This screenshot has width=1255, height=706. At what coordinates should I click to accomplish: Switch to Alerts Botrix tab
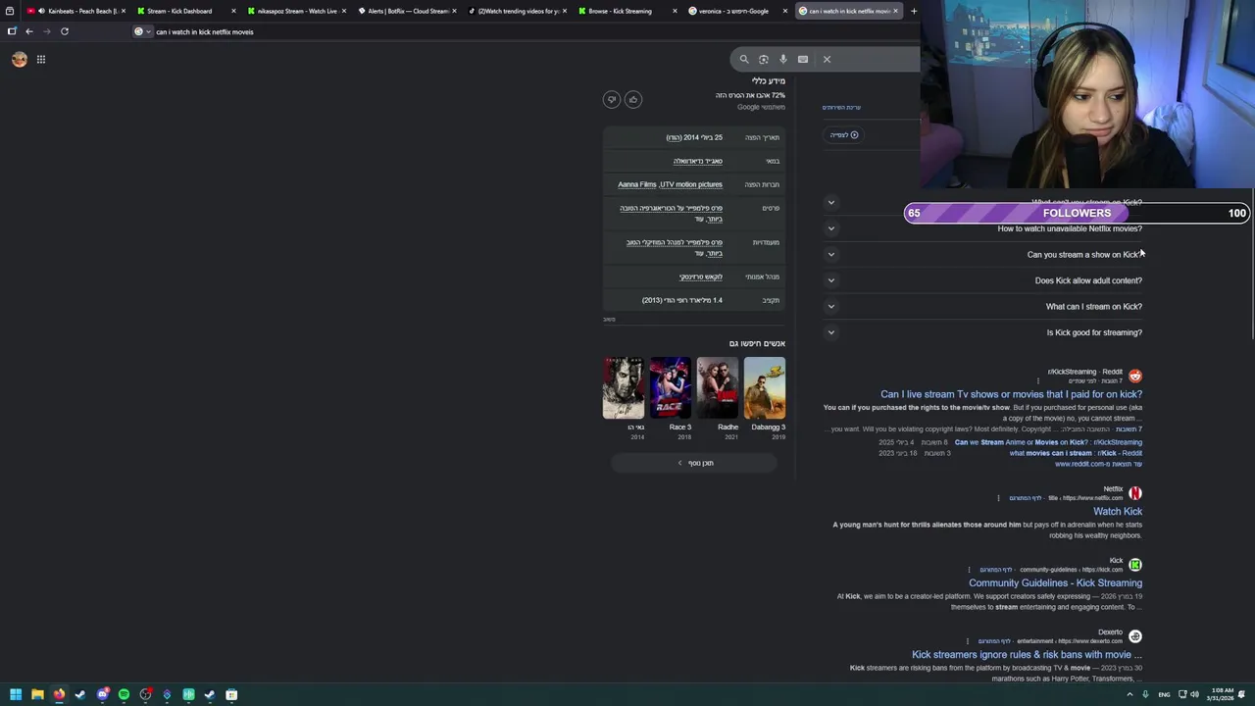[x=406, y=11]
